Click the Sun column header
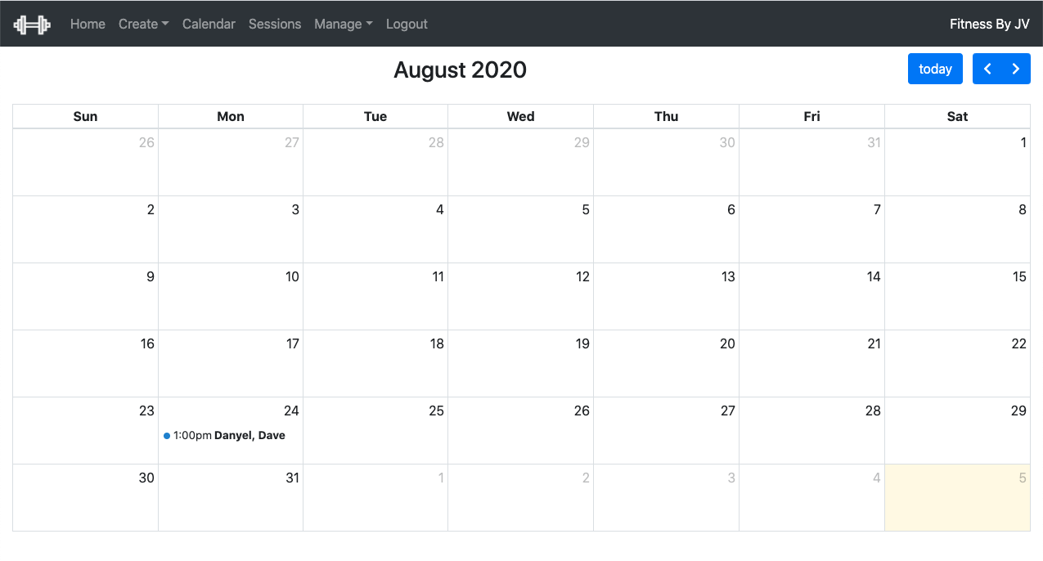The image size is (1043, 561). tap(85, 116)
